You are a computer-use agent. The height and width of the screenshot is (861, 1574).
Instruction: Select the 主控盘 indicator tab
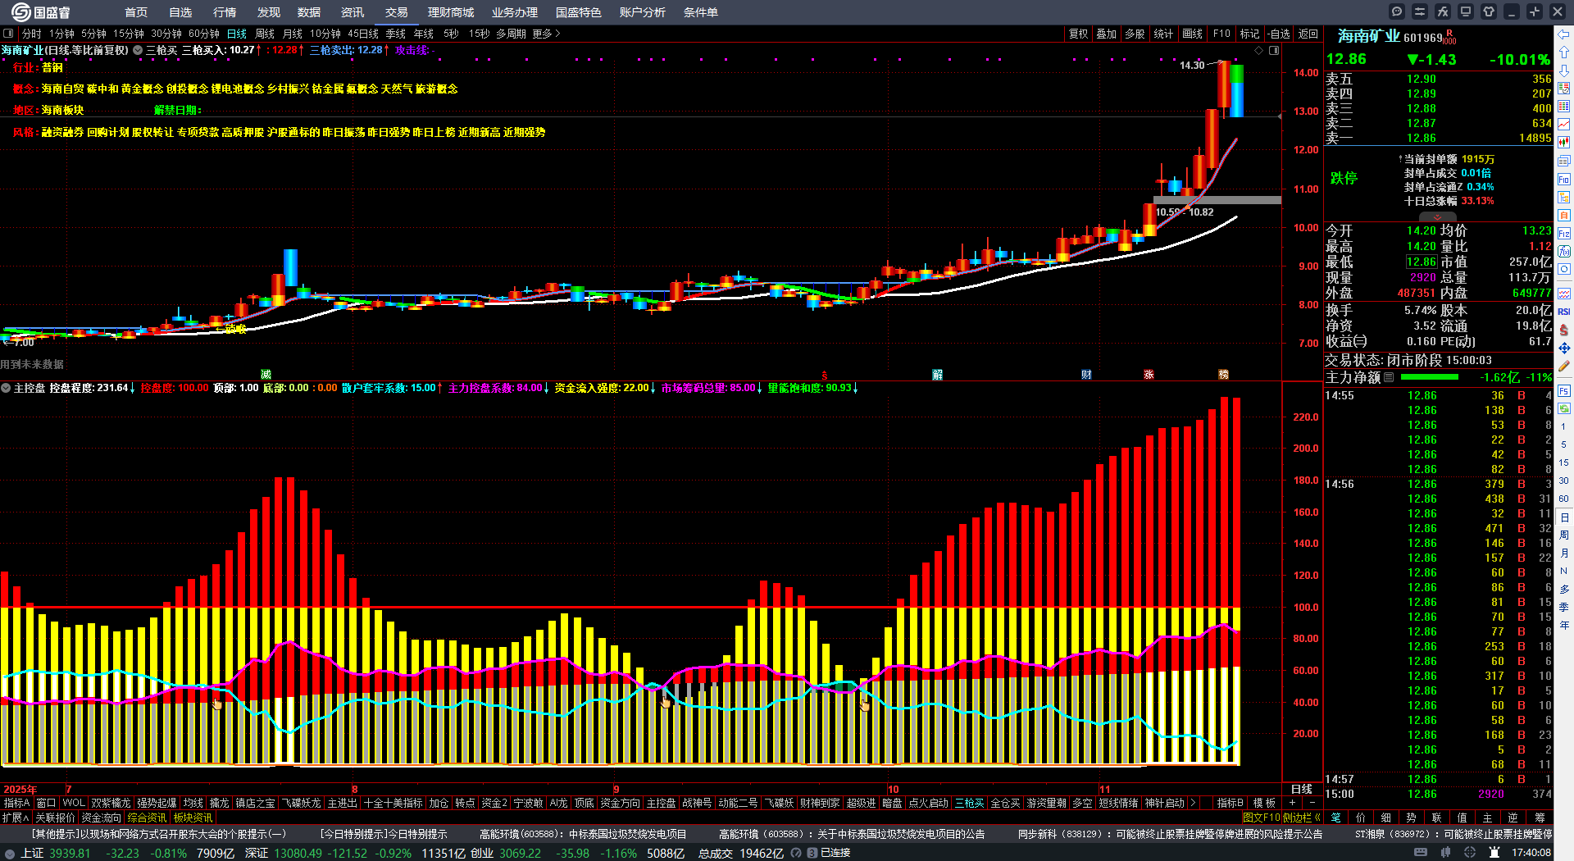661,803
